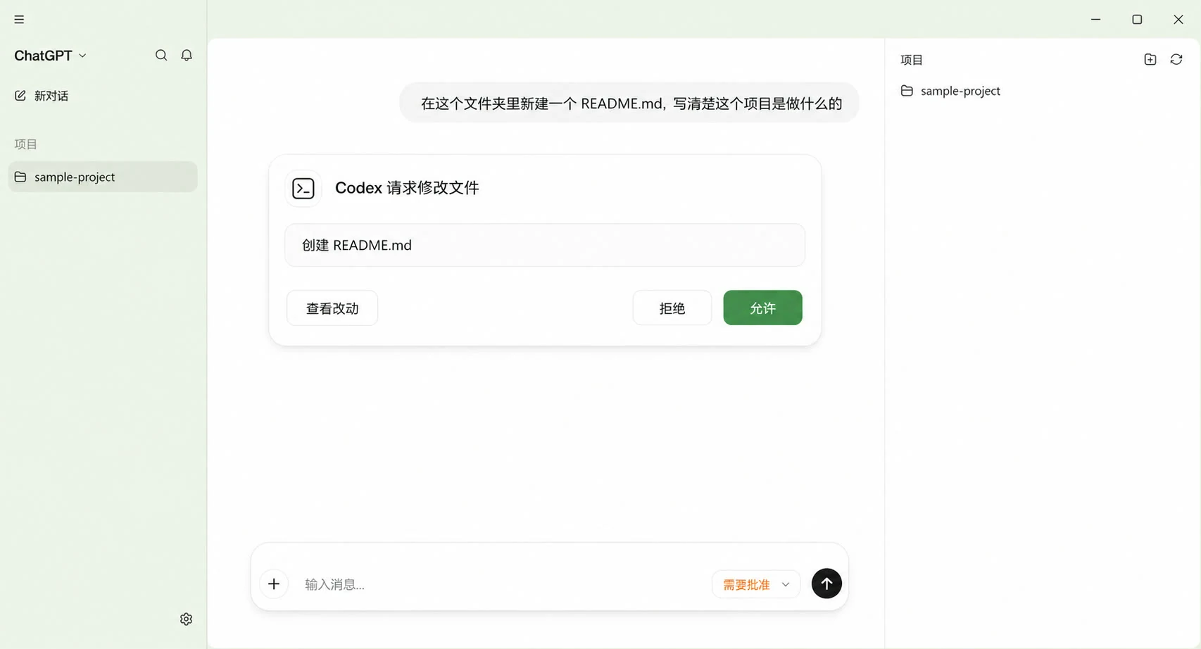Maximize the application window
This screenshot has width=1201, height=649.
coord(1137,20)
